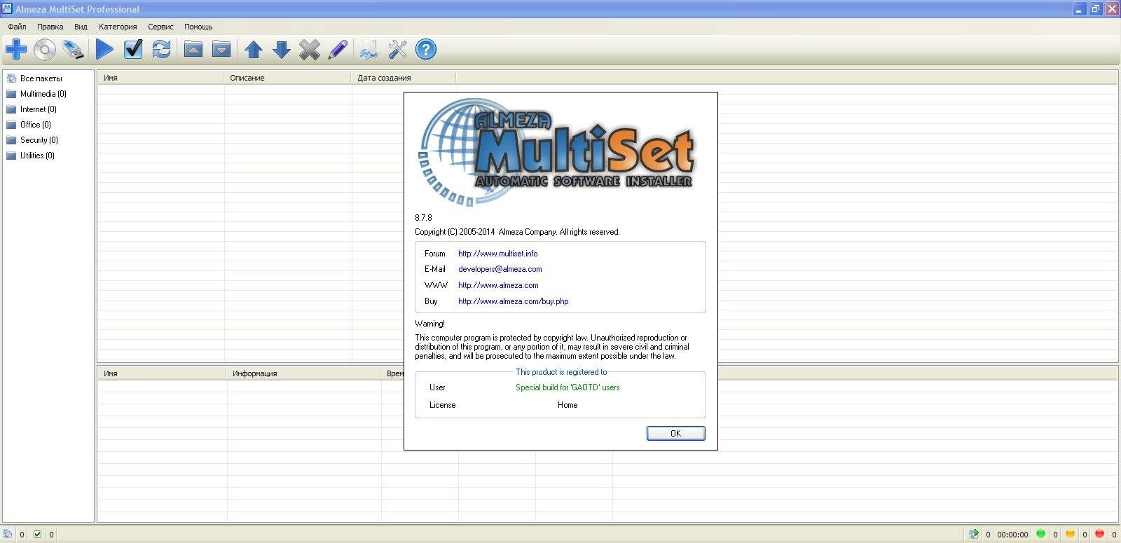Click the Almeza MultiSet logo image
Image resolution: width=1121 pixels, height=543 pixels.
click(557, 153)
